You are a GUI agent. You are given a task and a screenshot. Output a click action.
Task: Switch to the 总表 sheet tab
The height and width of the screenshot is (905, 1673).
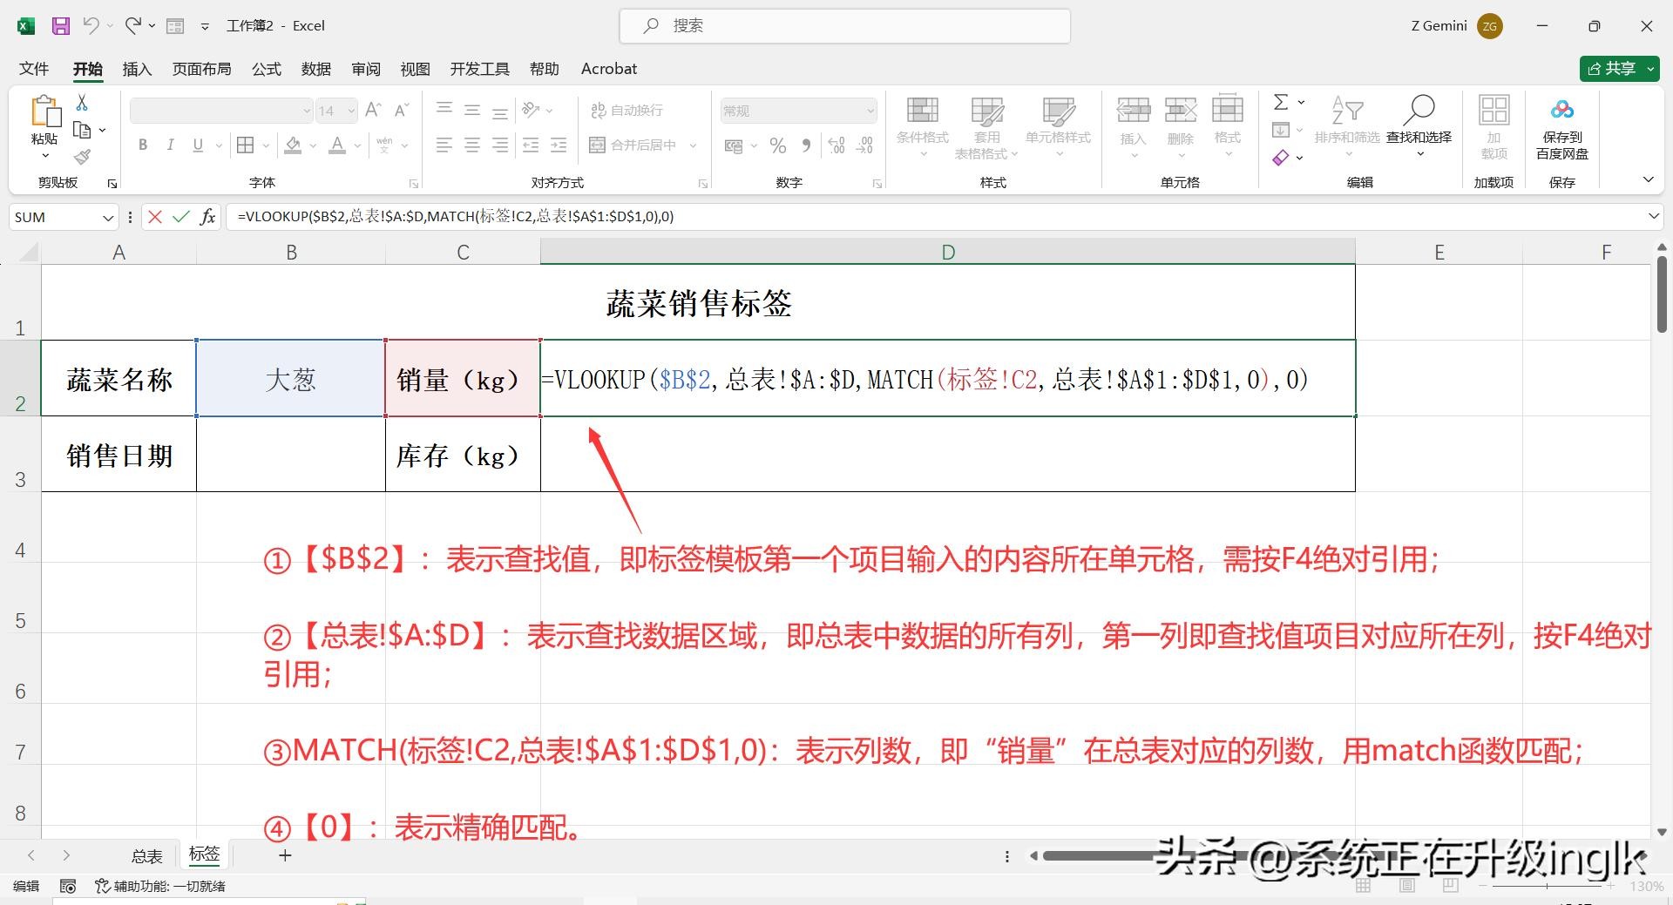146,856
